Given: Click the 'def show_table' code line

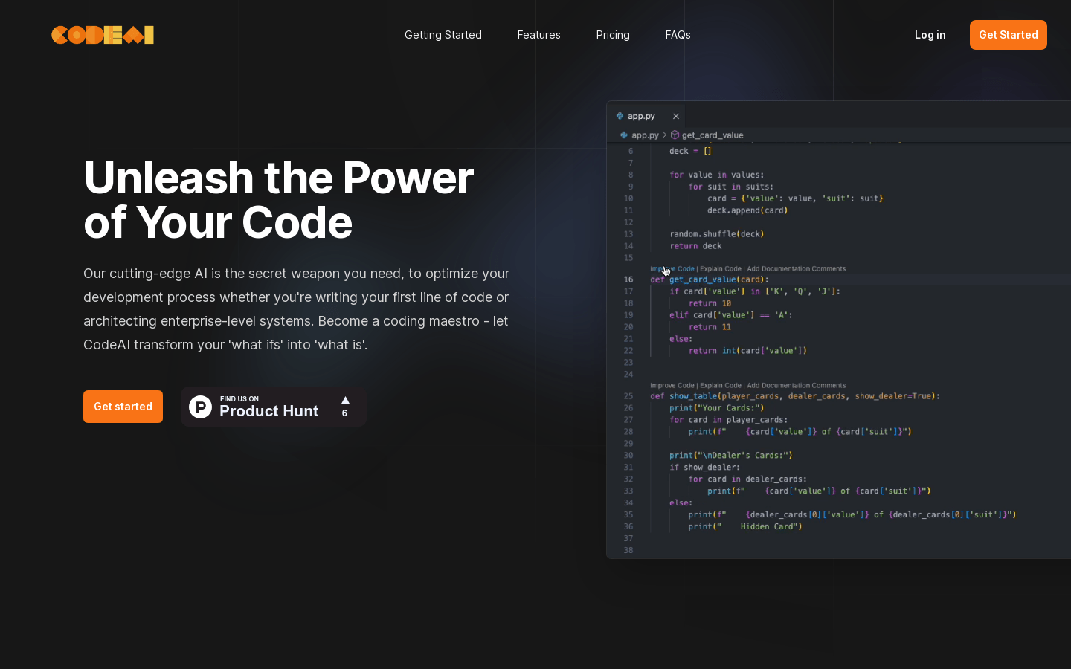Looking at the screenshot, I should coord(795,396).
